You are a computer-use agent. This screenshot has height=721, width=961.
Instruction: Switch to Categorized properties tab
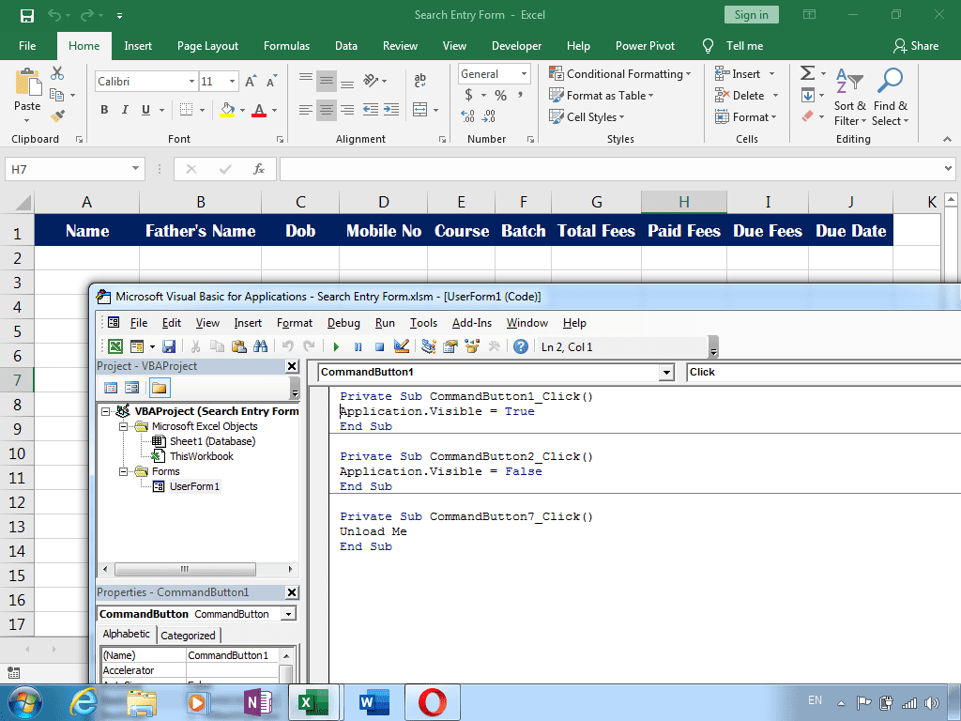(188, 636)
